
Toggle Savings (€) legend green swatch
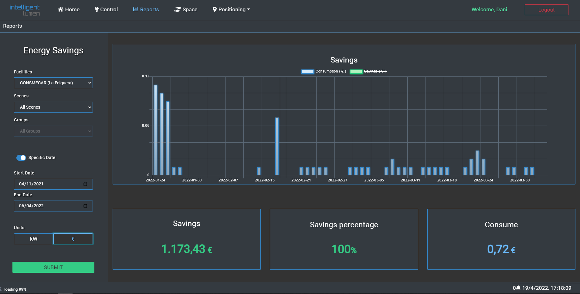[x=356, y=72]
